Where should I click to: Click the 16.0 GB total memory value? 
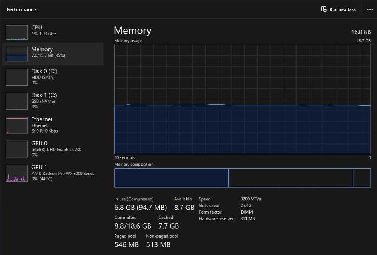tap(361, 32)
